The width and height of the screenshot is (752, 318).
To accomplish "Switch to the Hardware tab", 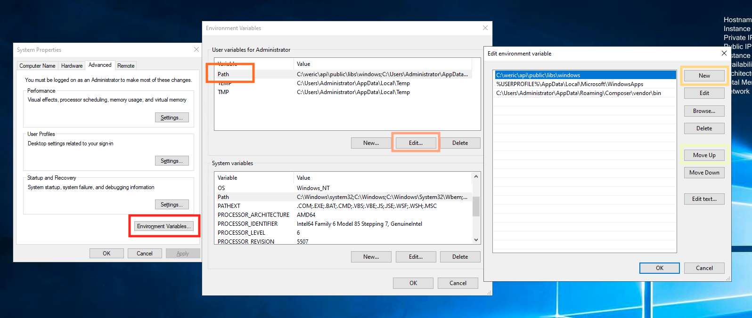I will (72, 66).
